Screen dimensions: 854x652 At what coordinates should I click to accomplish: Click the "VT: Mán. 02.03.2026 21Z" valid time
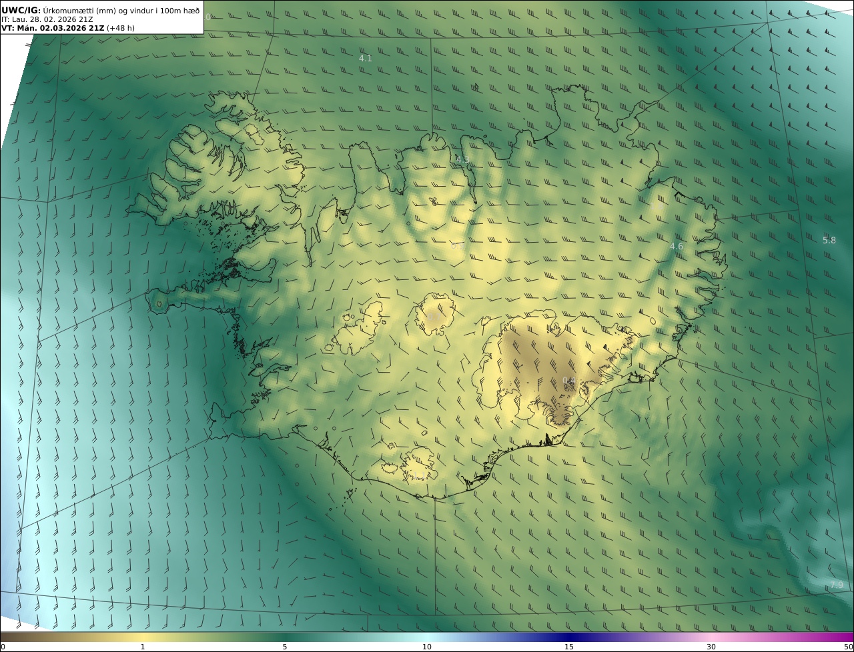tap(53, 29)
